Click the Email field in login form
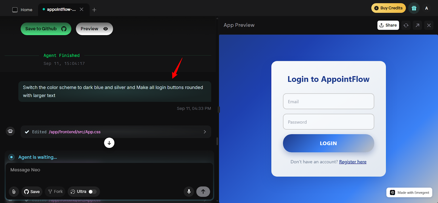438x203 pixels. tap(328, 101)
